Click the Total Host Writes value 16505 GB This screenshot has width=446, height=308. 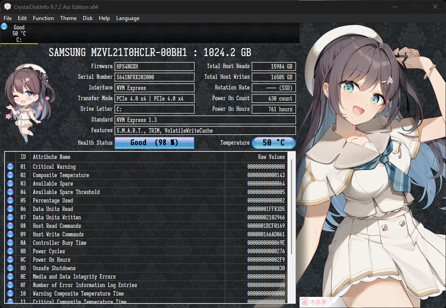(274, 77)
